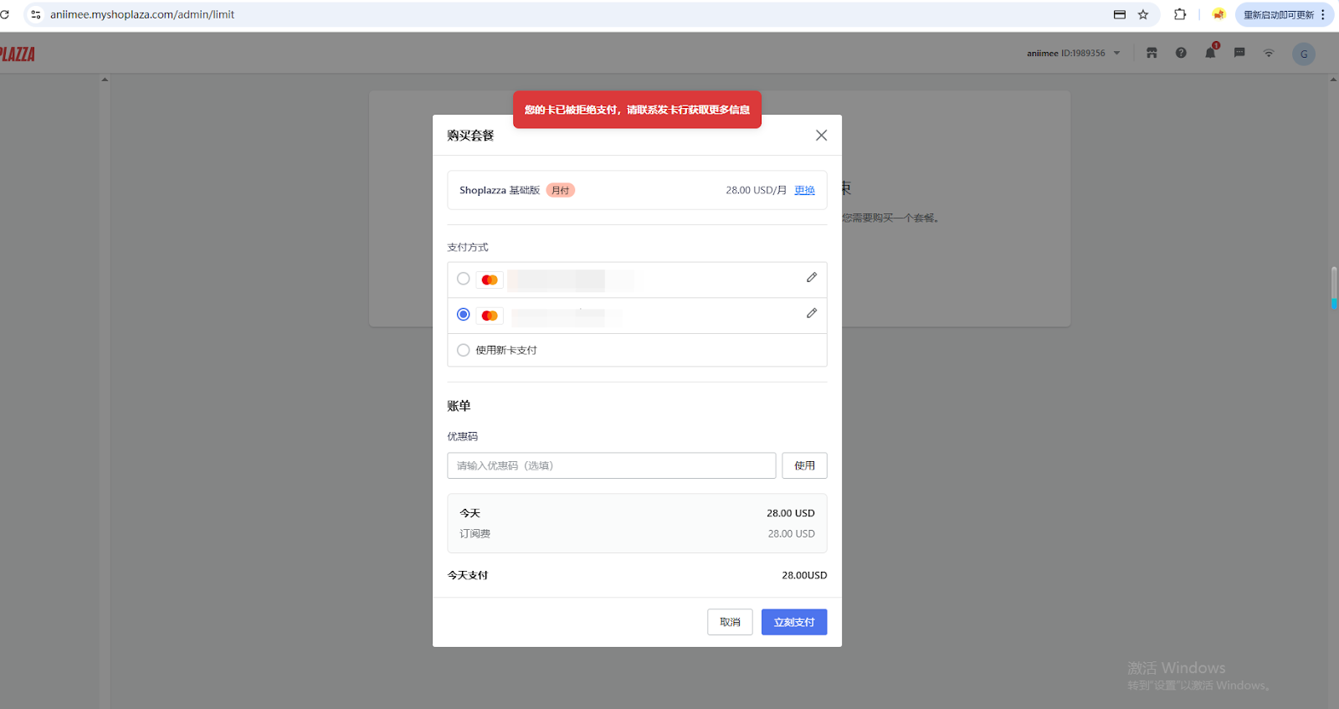This screenshot has height=709, width=1339.
Task: Click the 更换 link to change plan
Action: [x=804, y=190]
